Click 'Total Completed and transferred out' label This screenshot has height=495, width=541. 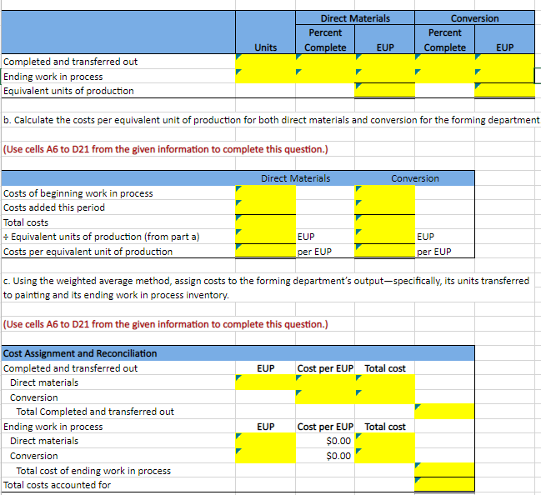coord(95,412)
